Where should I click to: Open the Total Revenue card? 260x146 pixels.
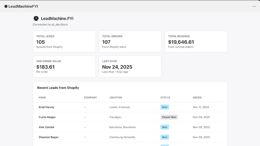point(196,42)
